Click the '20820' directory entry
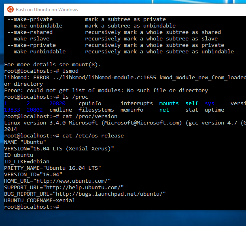Image resolution: width=246 pixels, height=226 pixels. pos(57,103)
